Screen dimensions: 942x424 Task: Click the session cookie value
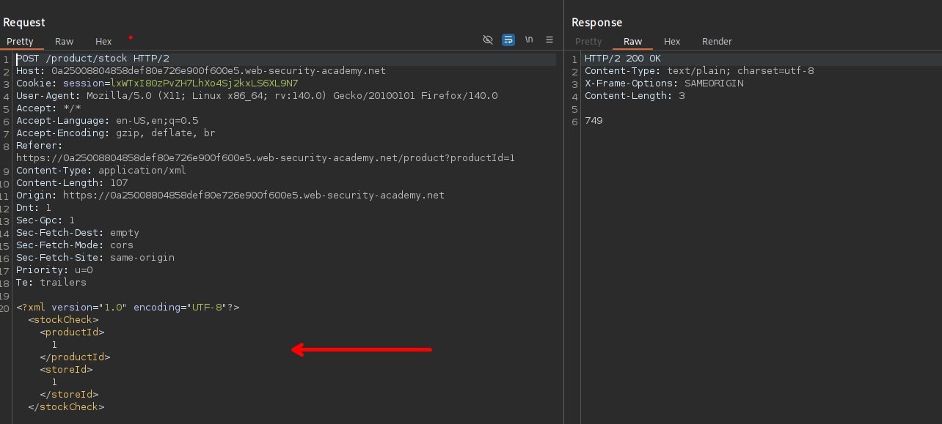[x=204, y=83]
